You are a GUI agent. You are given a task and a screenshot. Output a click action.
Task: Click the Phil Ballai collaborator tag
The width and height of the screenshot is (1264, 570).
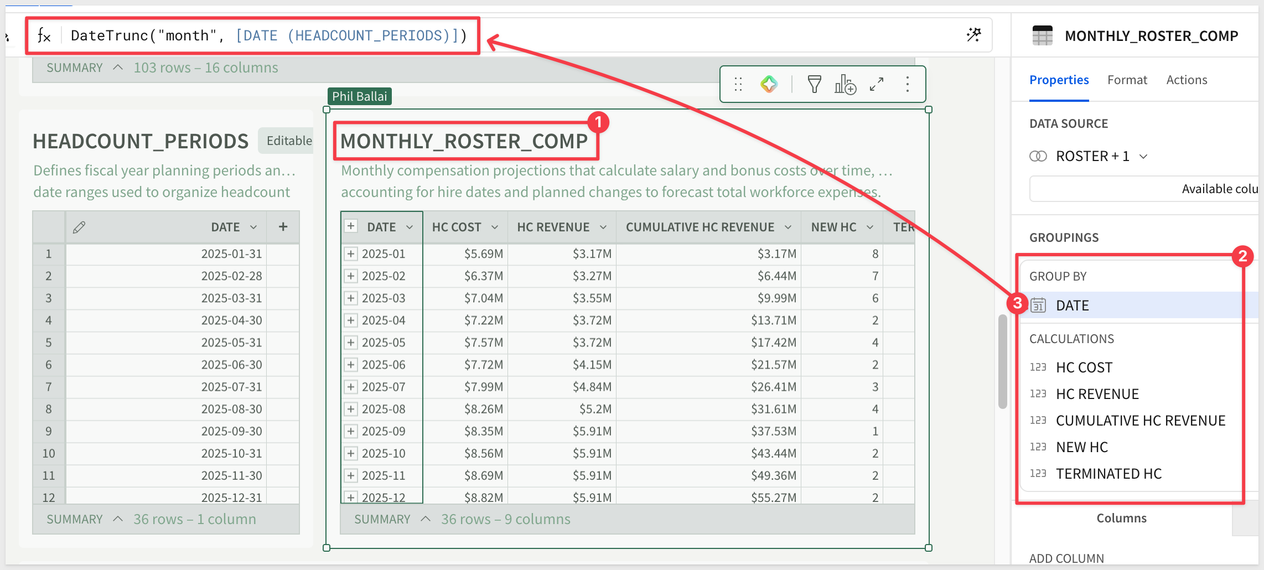click(x=360, y=96)
